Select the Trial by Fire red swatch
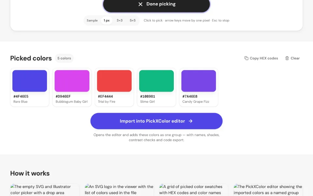Viewport: 313px width, 196px height. click(114, 81)
